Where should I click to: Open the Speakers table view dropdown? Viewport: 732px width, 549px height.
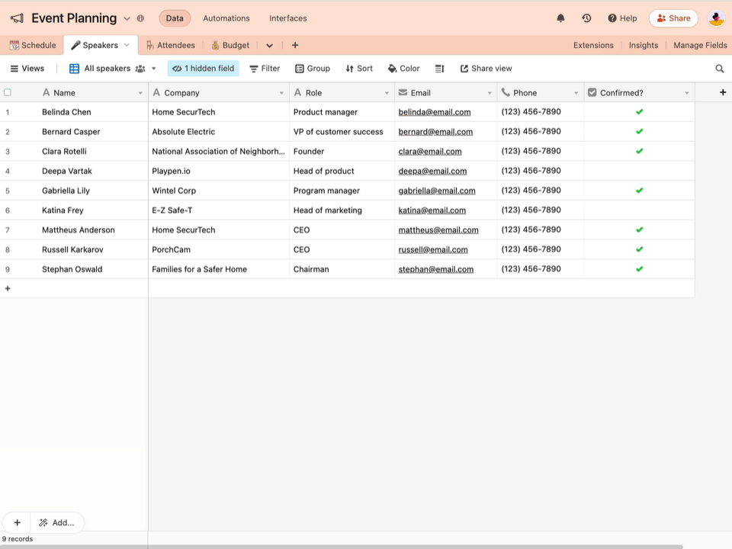tap(127, 45)
